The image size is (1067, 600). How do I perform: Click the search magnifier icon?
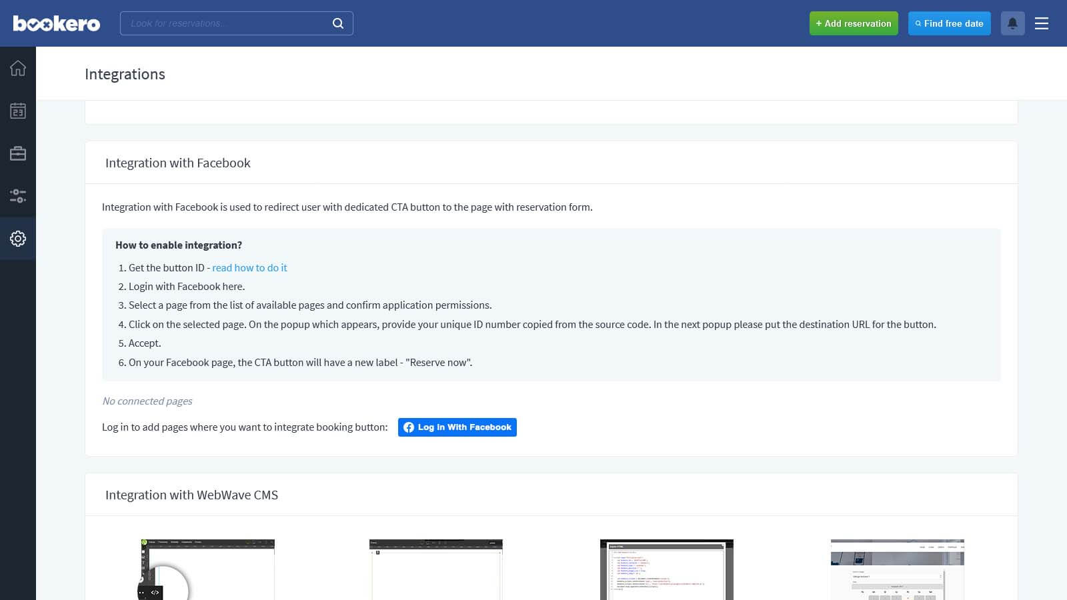point(338,23)
